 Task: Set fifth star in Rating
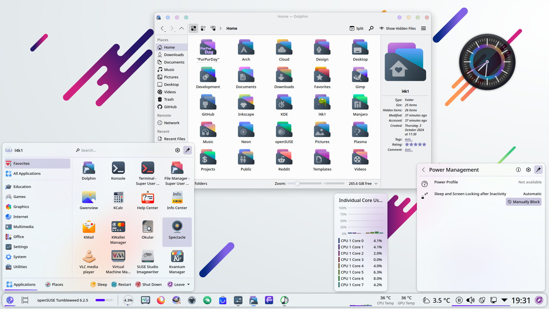click(424, 144)
